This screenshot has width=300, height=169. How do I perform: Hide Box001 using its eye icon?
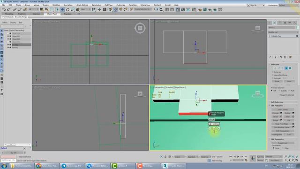[x=8, y=47]
